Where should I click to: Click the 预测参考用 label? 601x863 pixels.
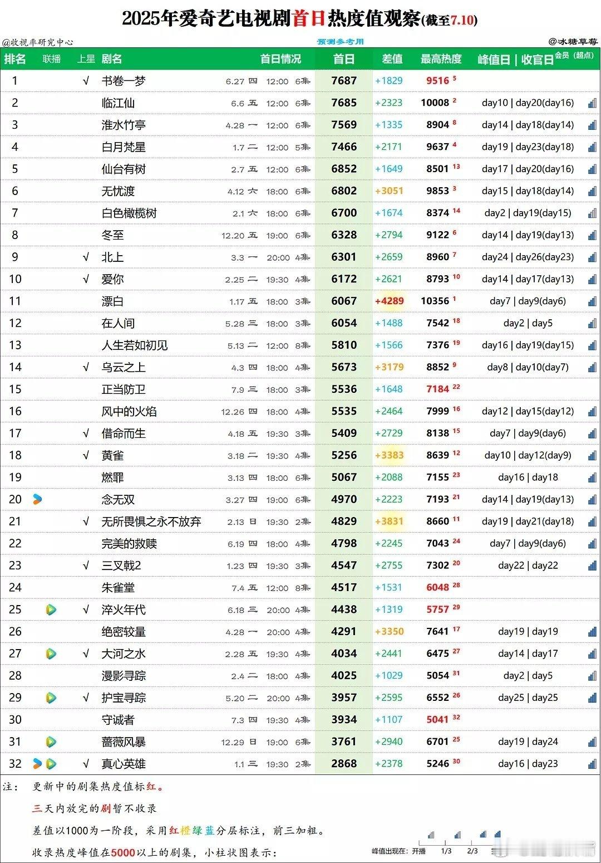pos(341,42)
